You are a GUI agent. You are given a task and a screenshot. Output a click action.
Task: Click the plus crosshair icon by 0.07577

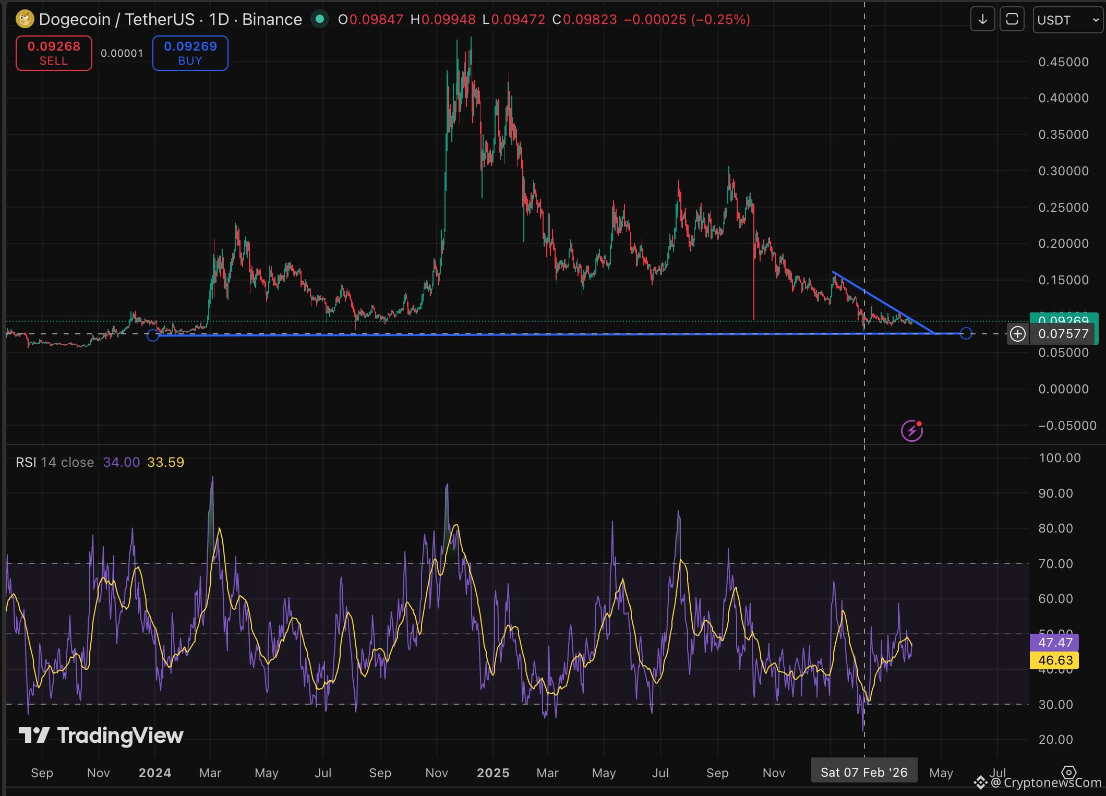(1017, 334)
